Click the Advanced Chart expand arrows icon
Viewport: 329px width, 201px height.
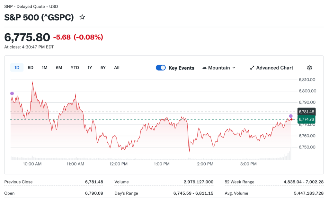point(252,68)
